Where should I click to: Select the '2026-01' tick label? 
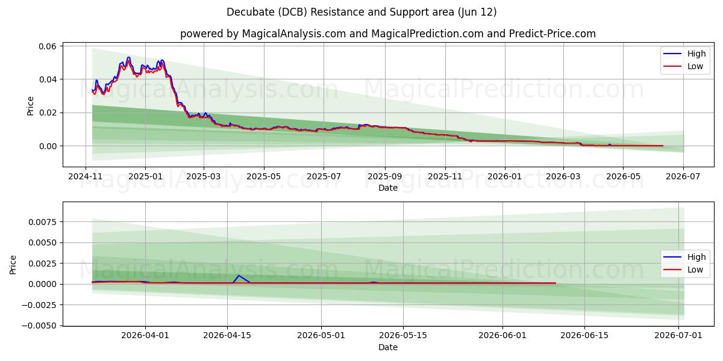(x=504, y=177)
